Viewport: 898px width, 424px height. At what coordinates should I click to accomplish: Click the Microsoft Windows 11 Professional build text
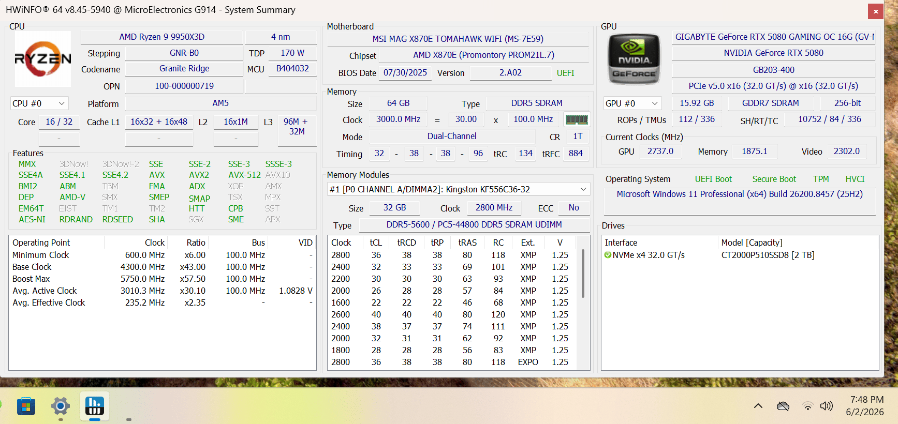pos(740,194)
